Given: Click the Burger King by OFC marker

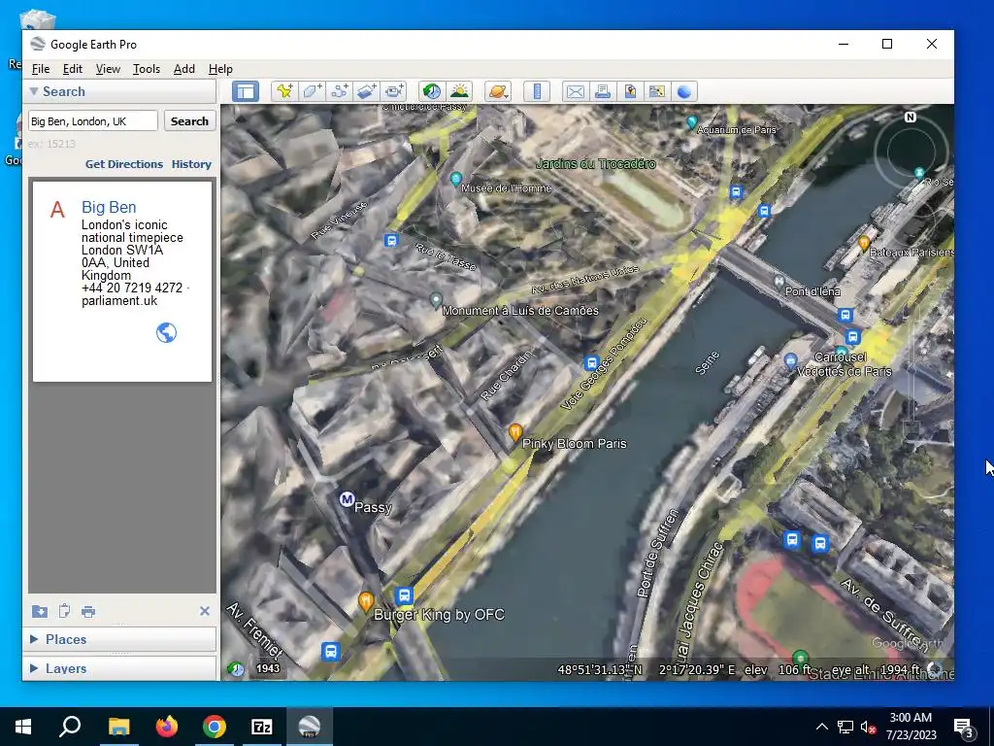Looking at the screenshot, I should click(x=365, y=600).
